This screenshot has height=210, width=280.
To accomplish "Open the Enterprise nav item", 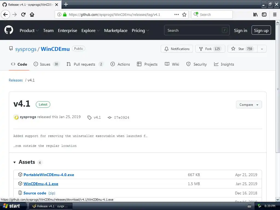I will click(x=68, y=31).
